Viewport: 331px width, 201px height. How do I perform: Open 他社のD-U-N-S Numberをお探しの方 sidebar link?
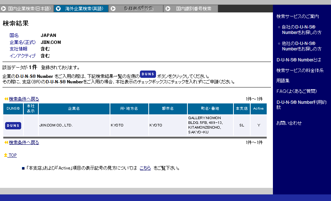301,46
